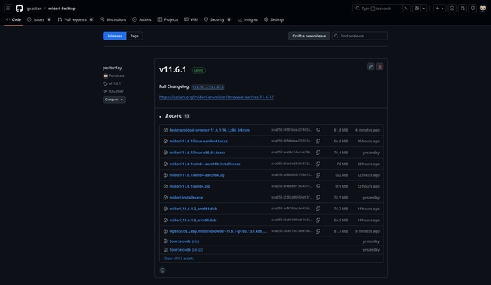Copy sha256 of linux-x86_64.tar.xz
This screenshot has height=285, width=491.
[x=318, y=153]
